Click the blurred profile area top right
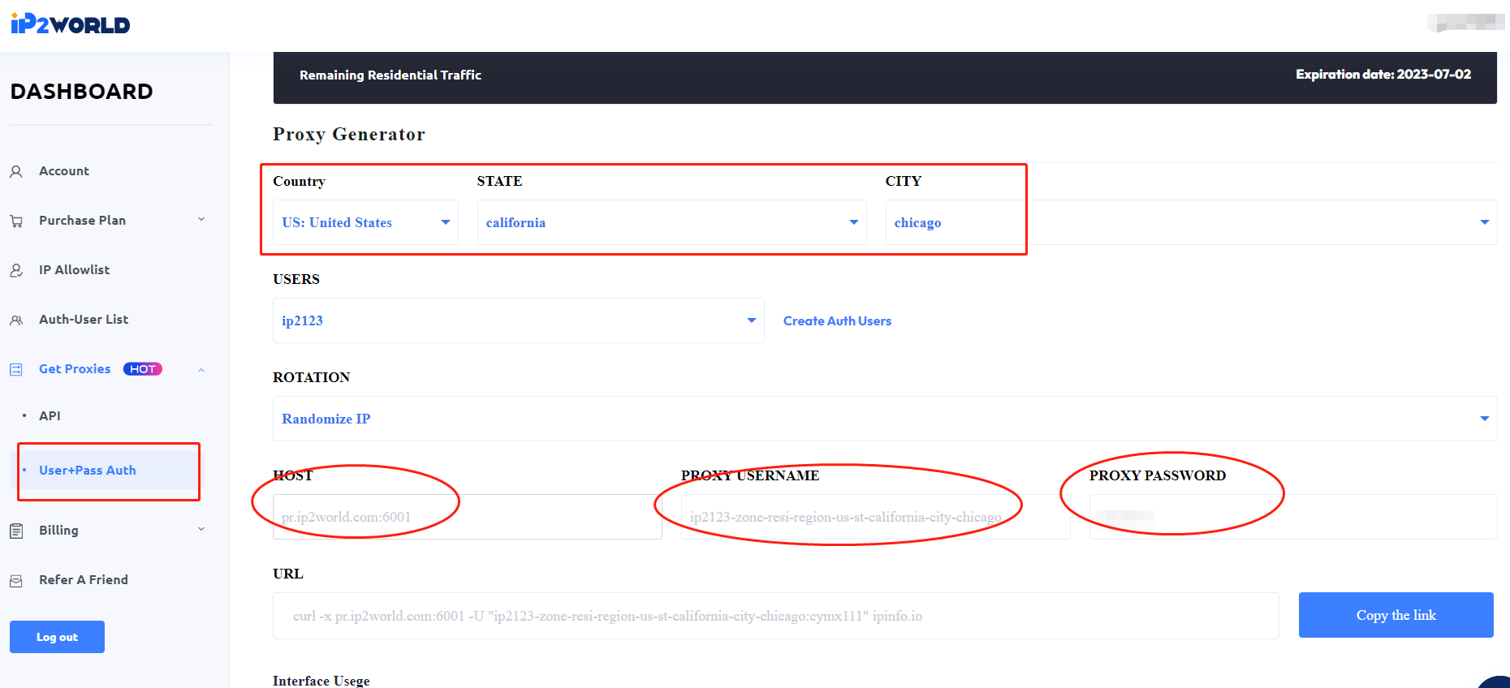 coord(1466,23)
